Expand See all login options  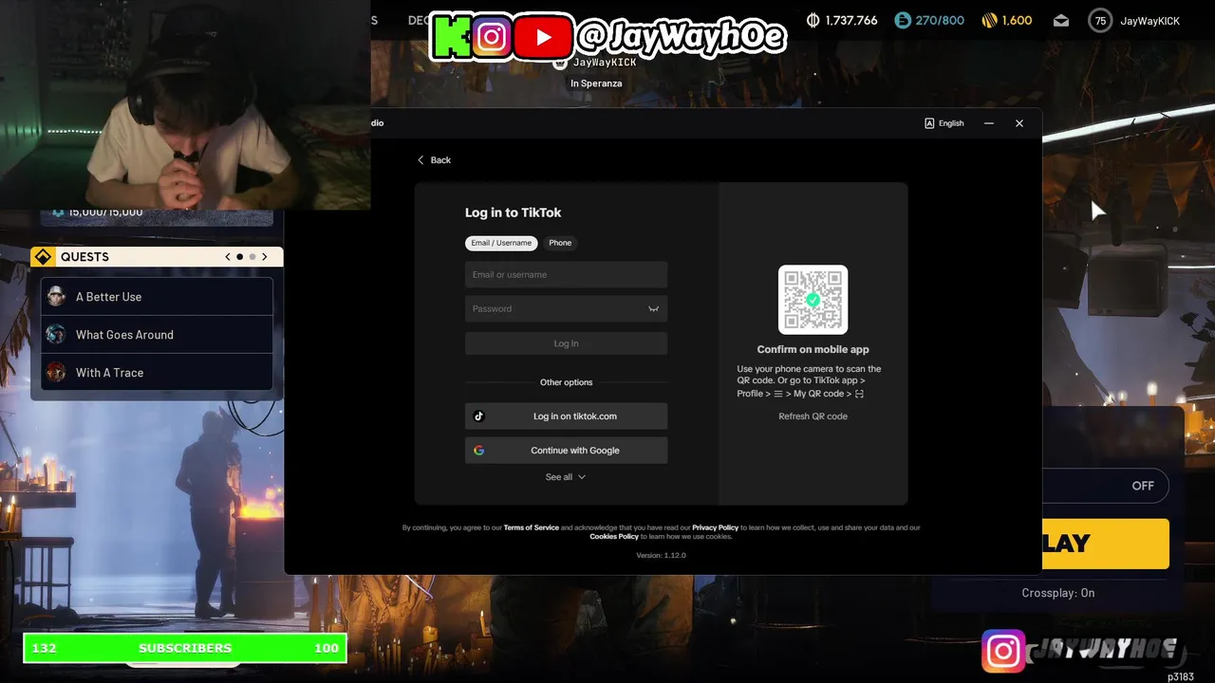click(566, 477)
